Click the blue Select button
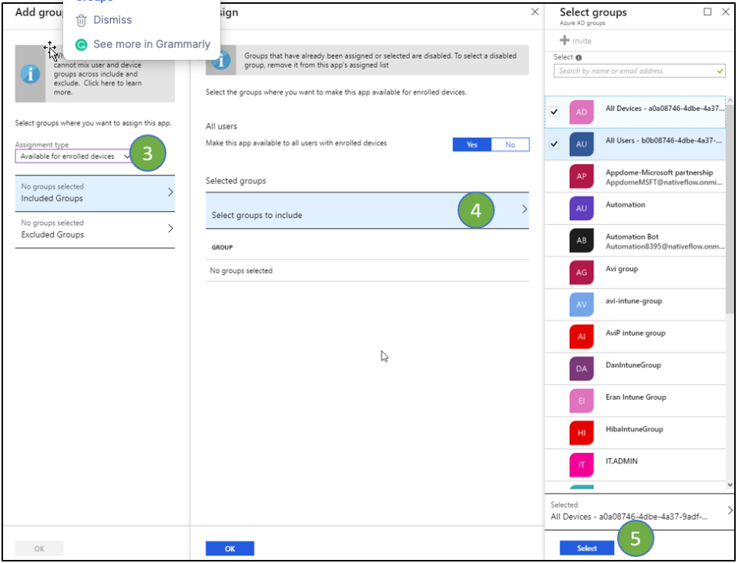Viewport: 738px width, 563px height. (x=586, y=548)
